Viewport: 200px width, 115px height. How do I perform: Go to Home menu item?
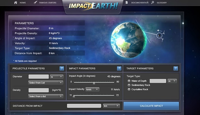(23, 3)
